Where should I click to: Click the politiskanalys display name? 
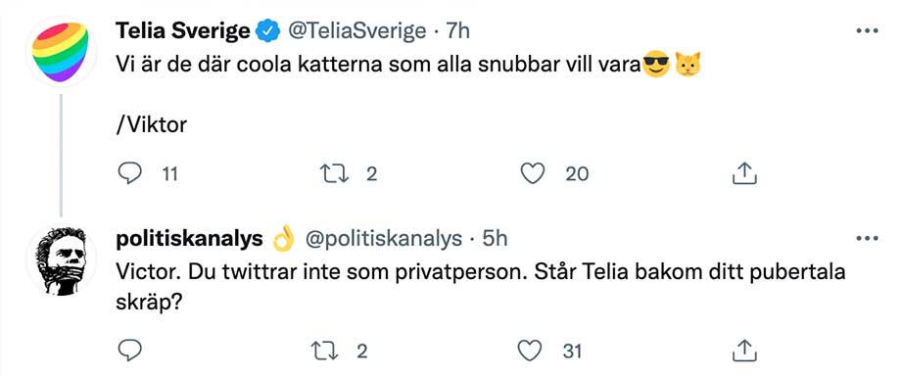(190, 239)
